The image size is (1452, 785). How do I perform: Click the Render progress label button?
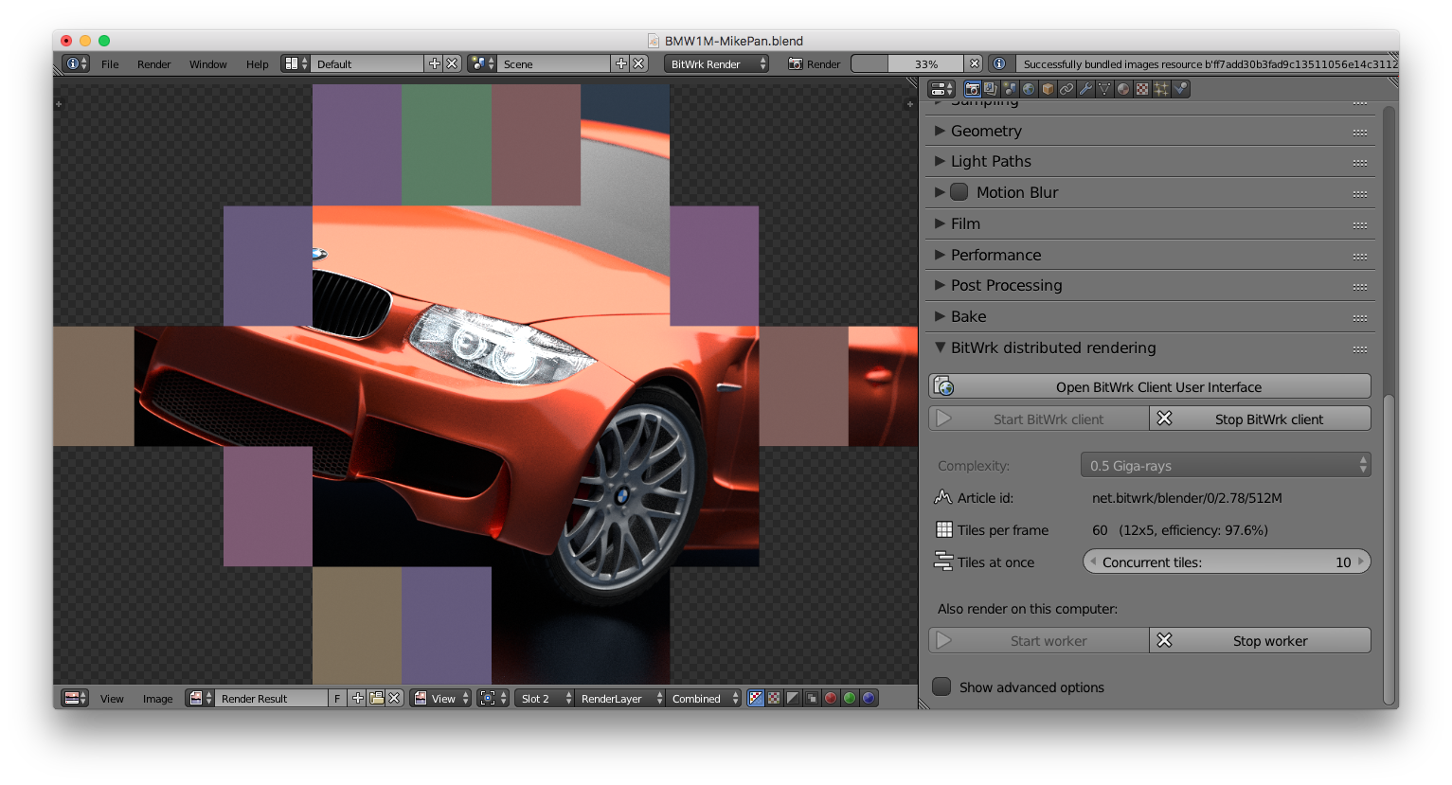(x=815, y=63)
